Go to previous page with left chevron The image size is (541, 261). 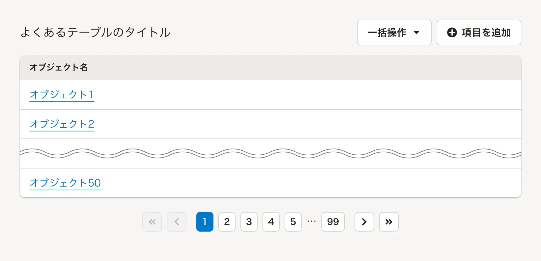click(177, 222)
